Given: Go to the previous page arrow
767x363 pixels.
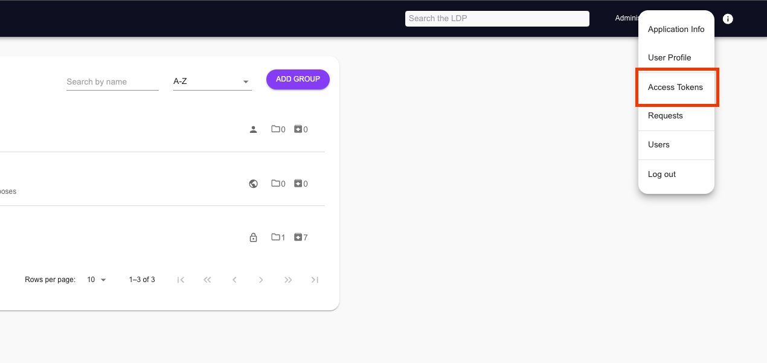Looking at the screenshot, I should tap(234, 280).
